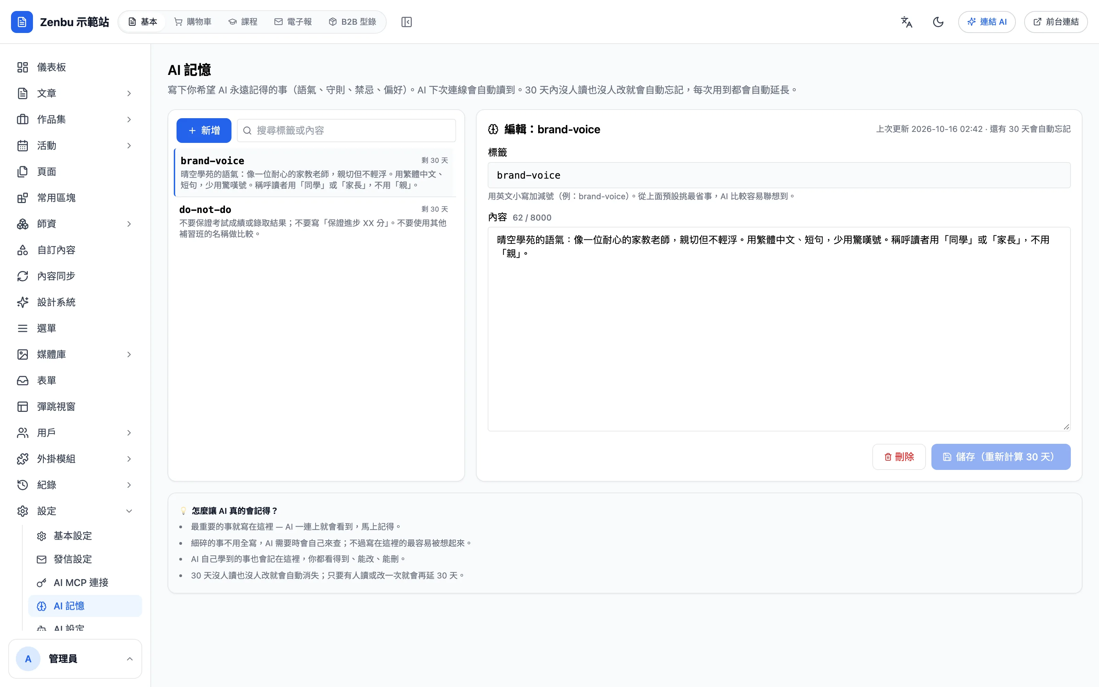Expand the 媒體庫 sidebar chevron
The height and width of the screenshot is (687, 1099).
click(129, 354)
